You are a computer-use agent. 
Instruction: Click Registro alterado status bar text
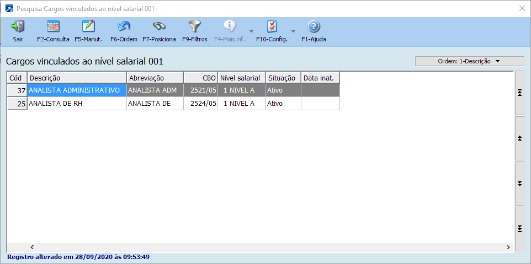coord(78,257)
